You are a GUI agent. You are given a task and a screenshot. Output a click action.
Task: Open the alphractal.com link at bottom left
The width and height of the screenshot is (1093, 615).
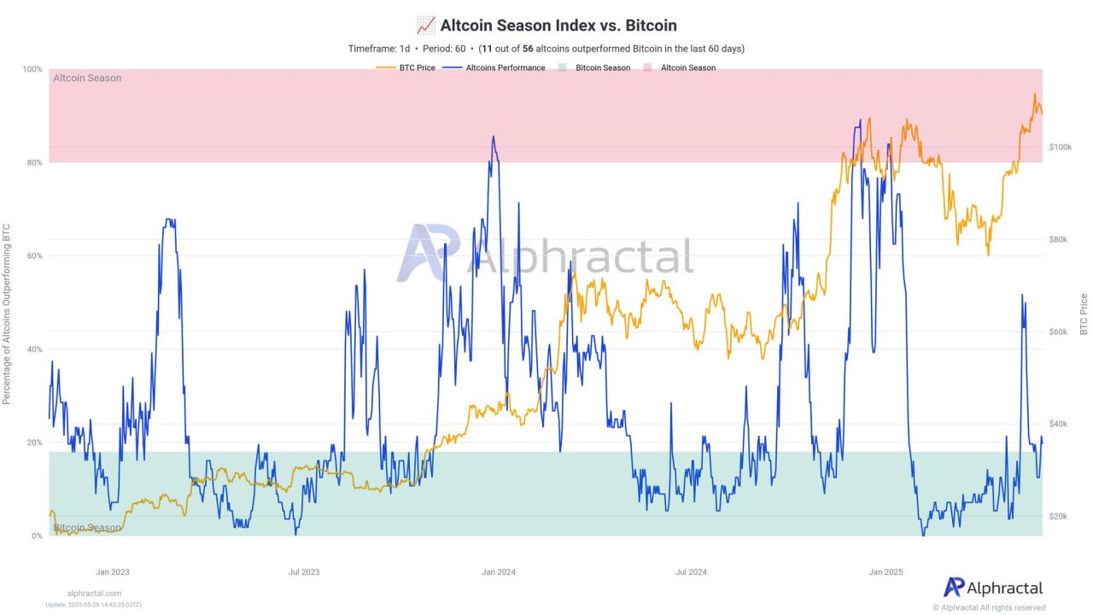[x=94, y=593]
